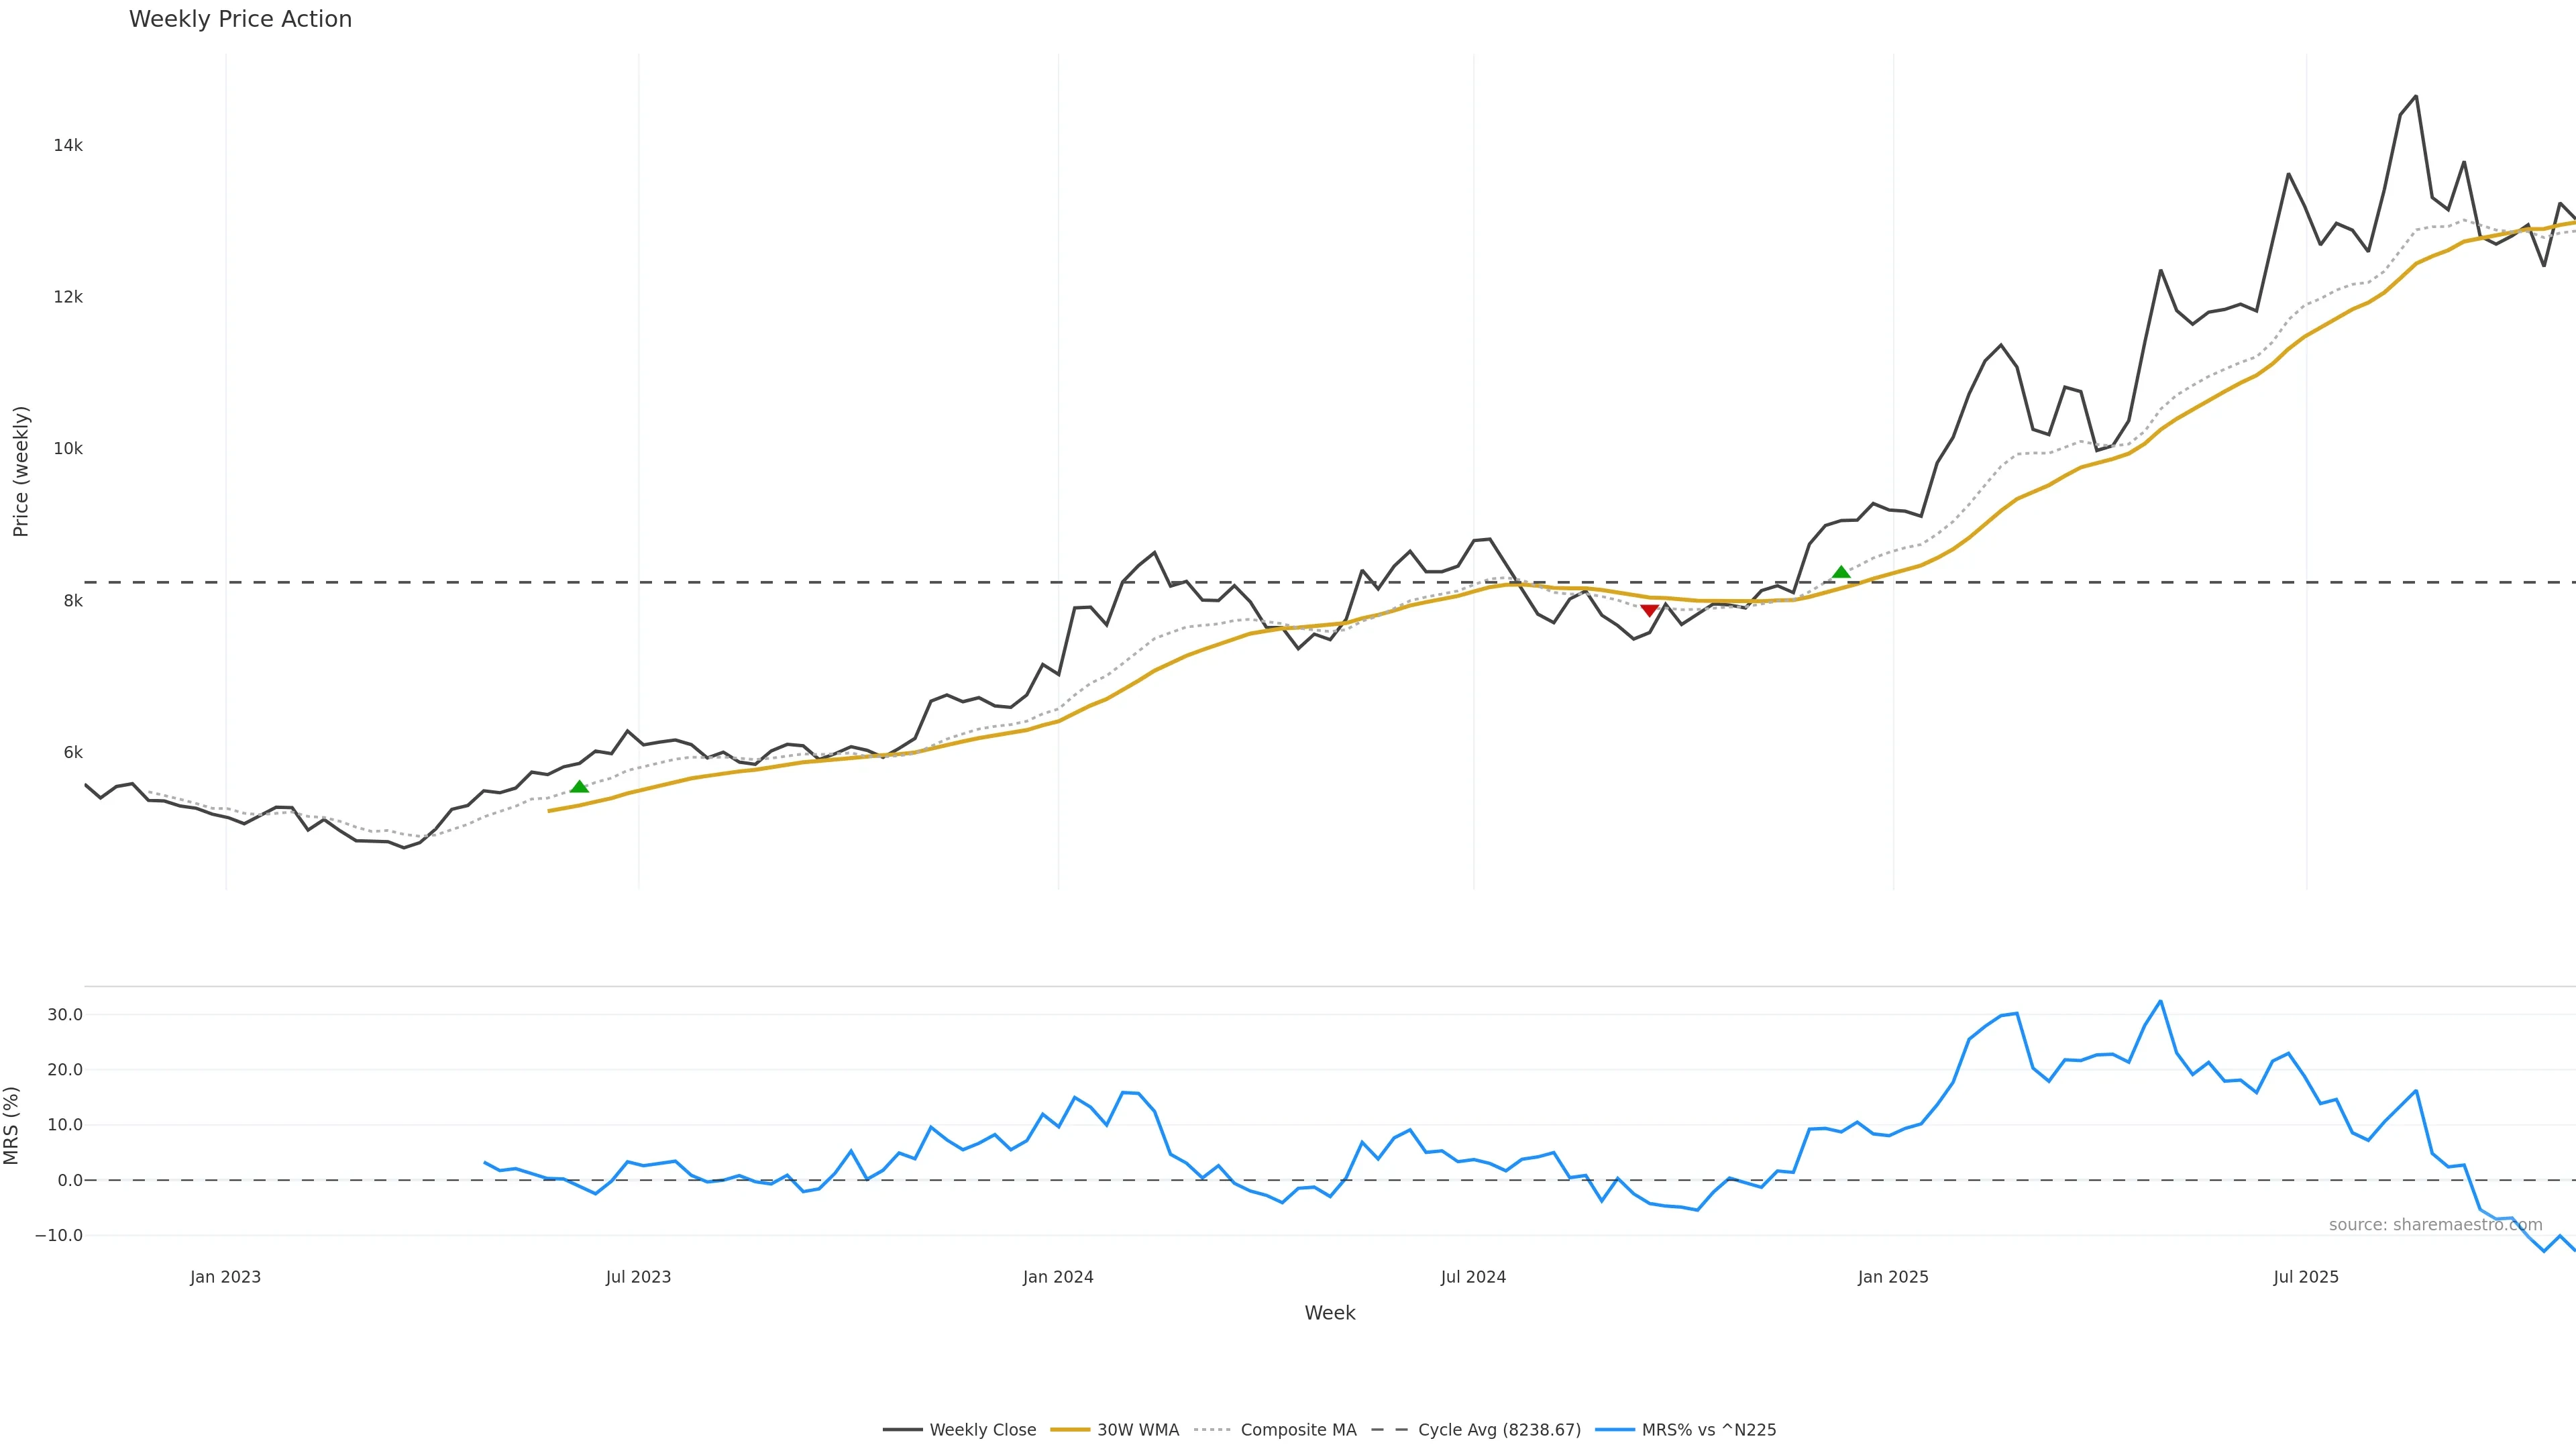Image resolution: width=2576 pixels, height=1449 pixels.
Task: Click the Jul 2025 x-axis label
Action: click(2306, 1277)
